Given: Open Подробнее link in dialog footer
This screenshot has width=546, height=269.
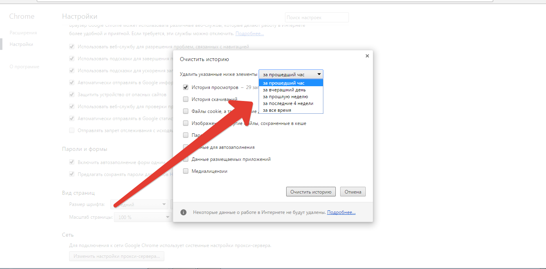Looking at the screenshot, I should [x=341, y=212].
